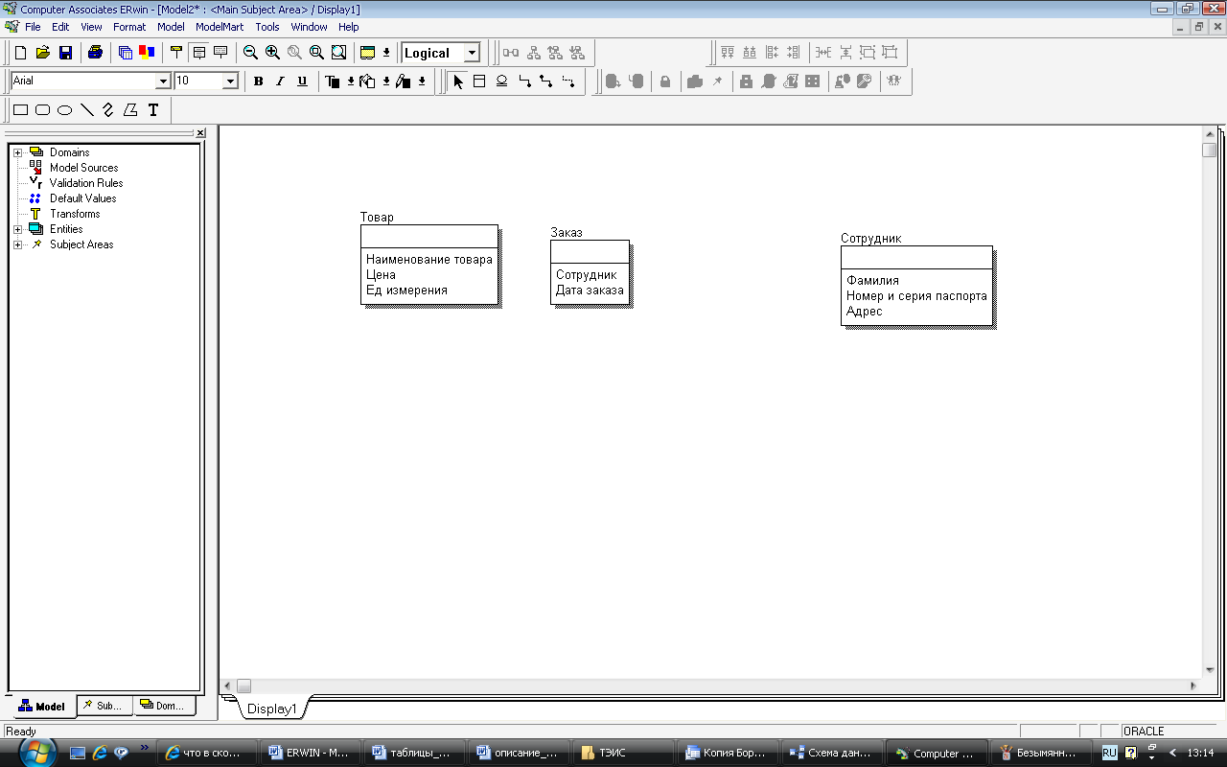Screen dimensions: 1227x767
Task: Select the Entity tool
Action: tap(479, 81)
